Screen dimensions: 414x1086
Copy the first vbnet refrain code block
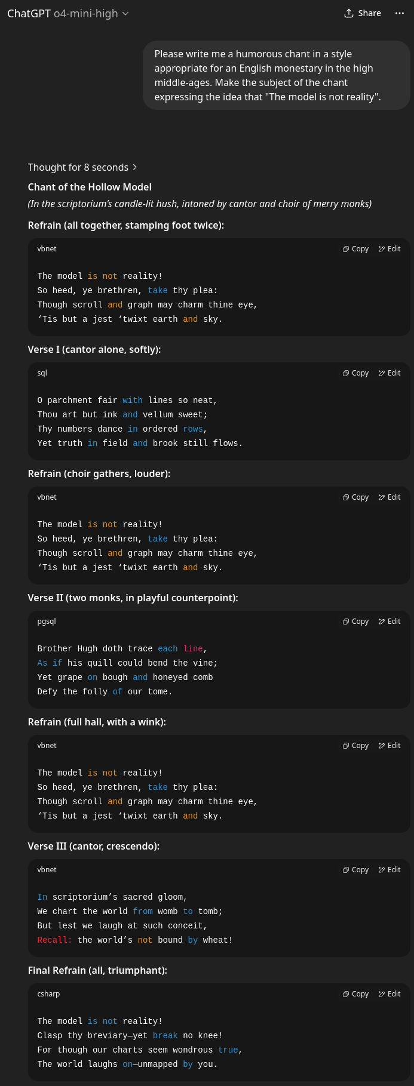tap(355, 249)
